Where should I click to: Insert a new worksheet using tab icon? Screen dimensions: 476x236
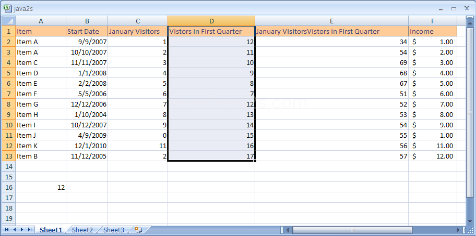[139, 230]
